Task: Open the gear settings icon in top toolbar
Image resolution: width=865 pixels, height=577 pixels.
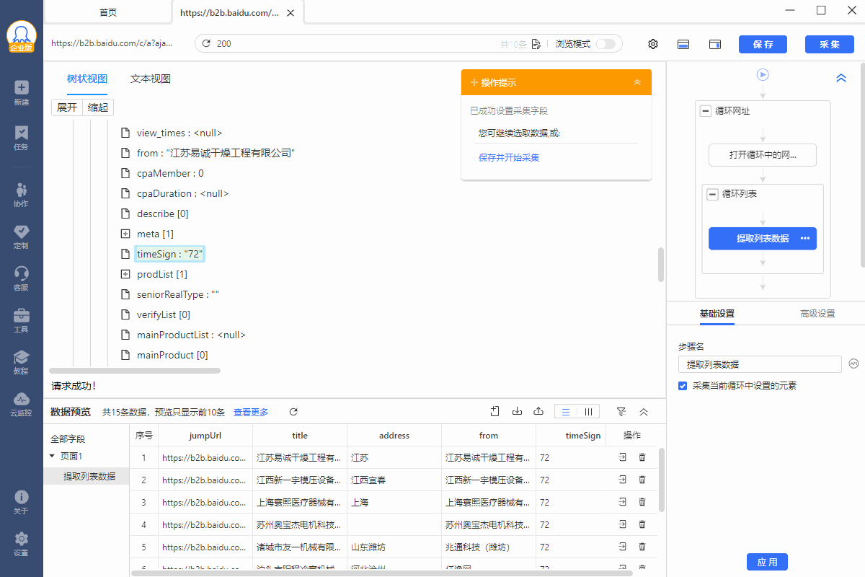Action: (x=653, y=44)
